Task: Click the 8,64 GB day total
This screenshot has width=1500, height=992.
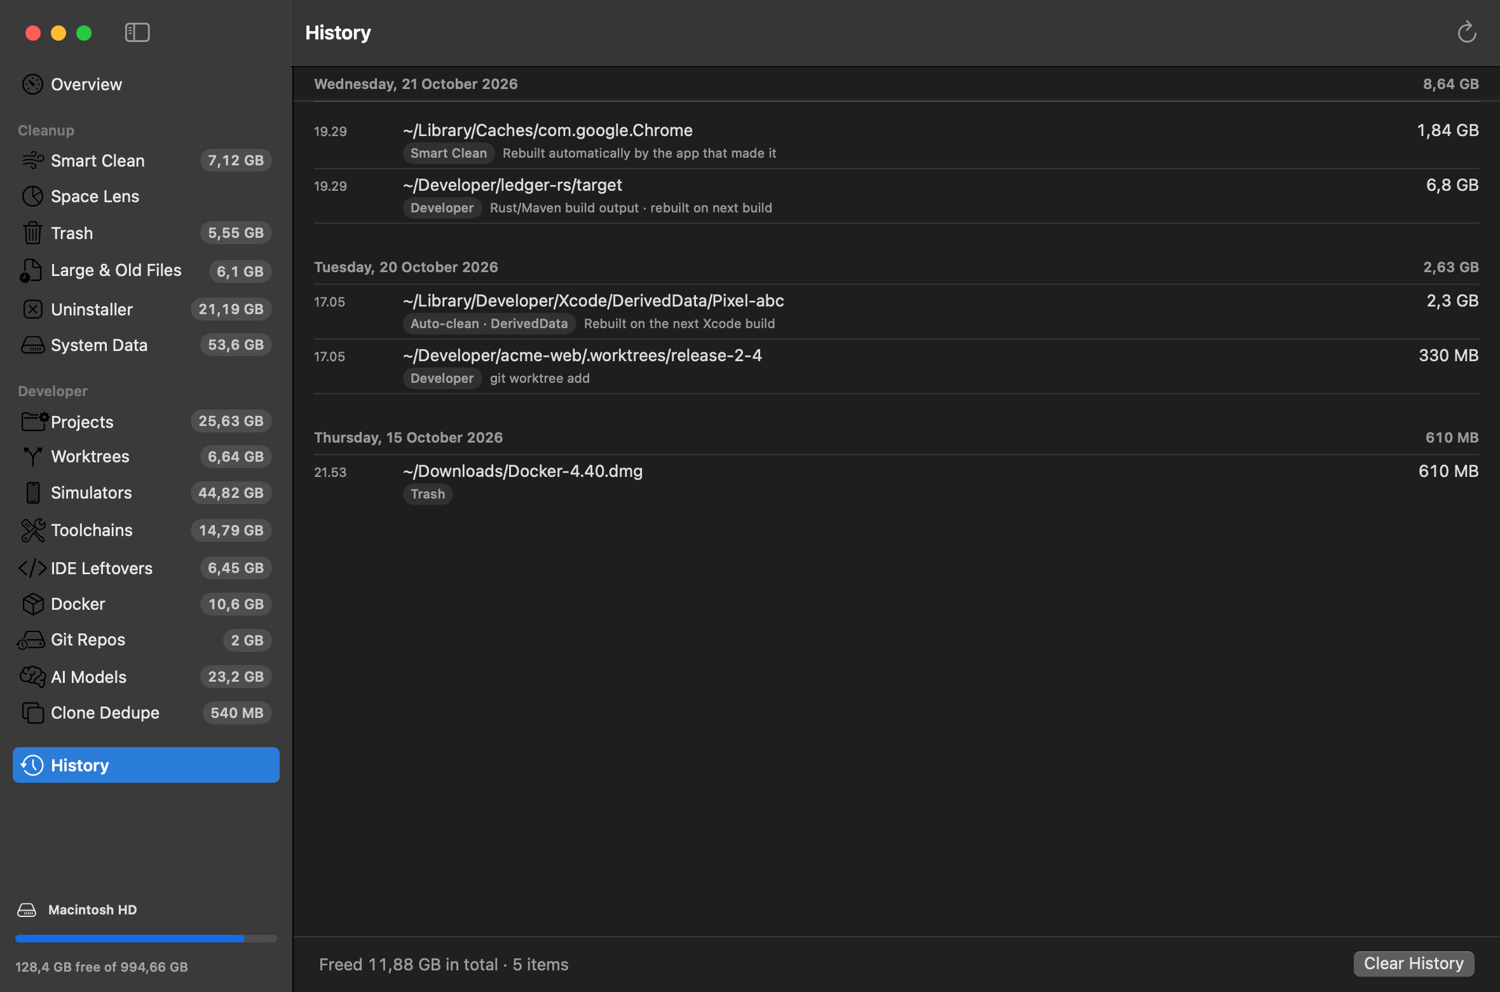Action: (1450, 84)
